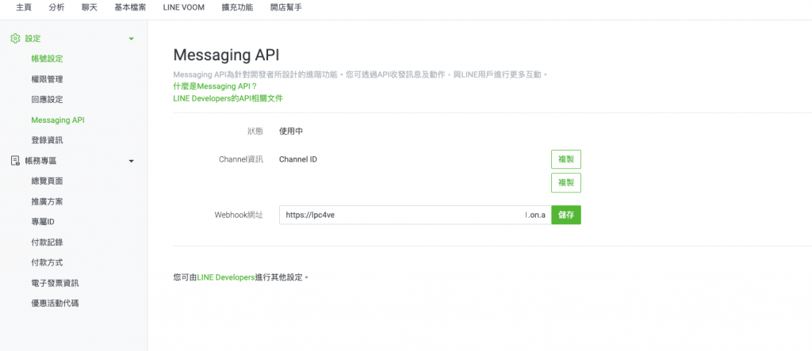The height and width of the screenshot is (351, 812).
Task: Click the Messaging API page heading
Action: pyautogui.click(x=226, y=55)
